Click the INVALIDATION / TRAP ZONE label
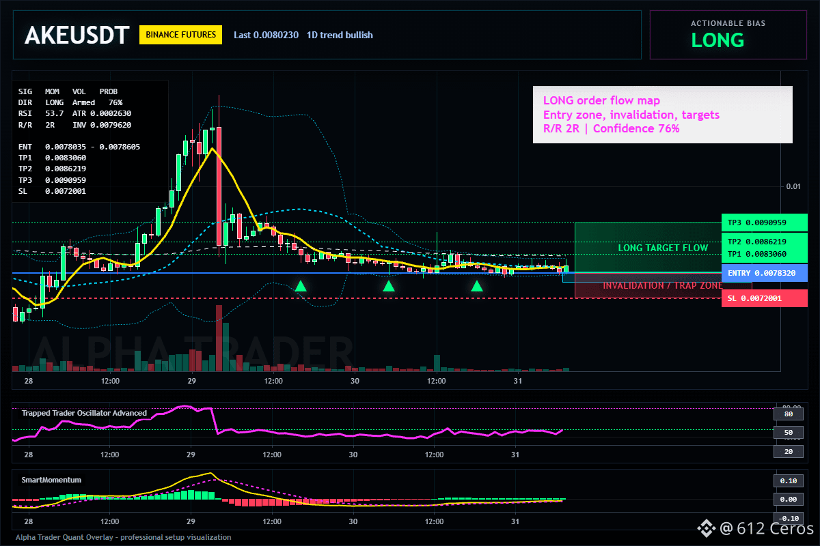Screen dimensions: 820x546 662,285
